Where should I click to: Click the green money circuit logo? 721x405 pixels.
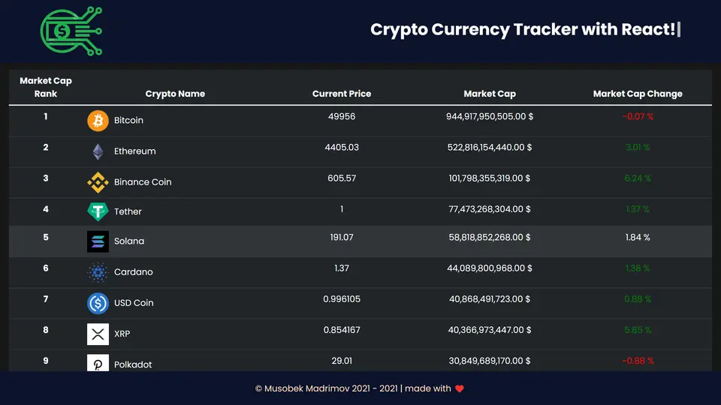(71, 31)
